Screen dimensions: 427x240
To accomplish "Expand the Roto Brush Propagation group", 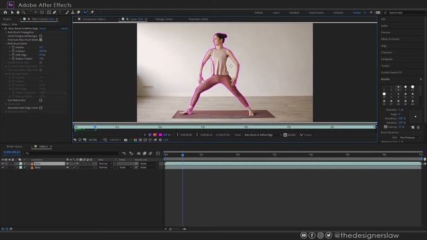I will [x=6, y=32].
